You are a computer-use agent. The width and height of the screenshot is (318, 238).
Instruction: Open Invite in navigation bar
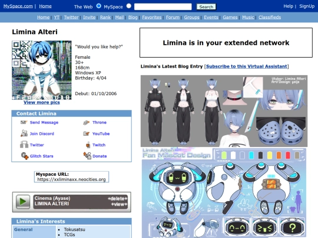(x=90, y=17)
